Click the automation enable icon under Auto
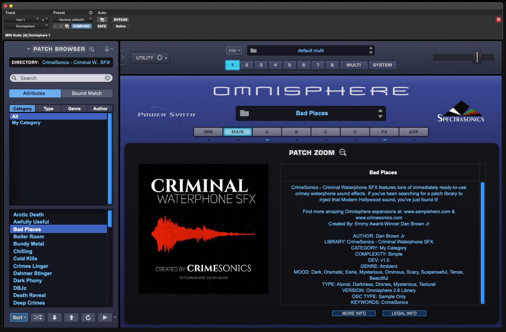The image size is (506, 332). point(102,20)
